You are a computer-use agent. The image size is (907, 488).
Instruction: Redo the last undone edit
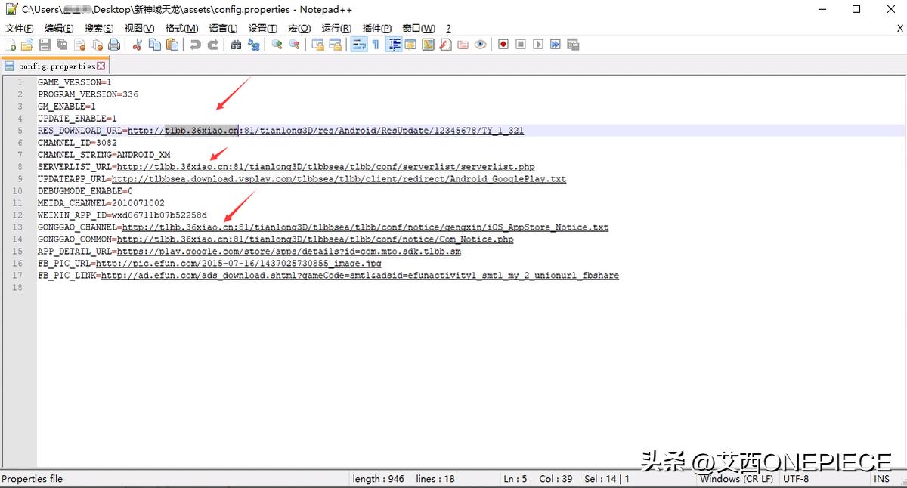click(213, 45)
